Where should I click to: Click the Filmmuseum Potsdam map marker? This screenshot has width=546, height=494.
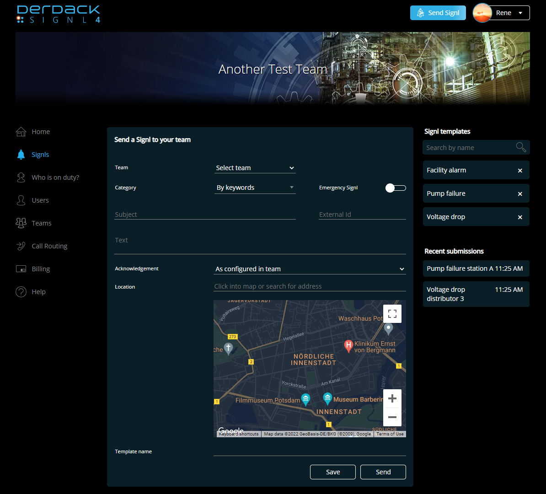pos(305,399)
